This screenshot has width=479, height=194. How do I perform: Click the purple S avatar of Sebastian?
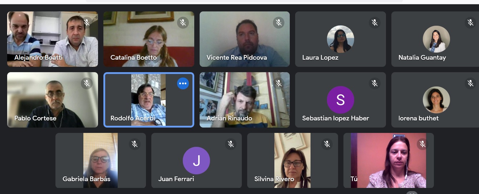pos(341,100)
